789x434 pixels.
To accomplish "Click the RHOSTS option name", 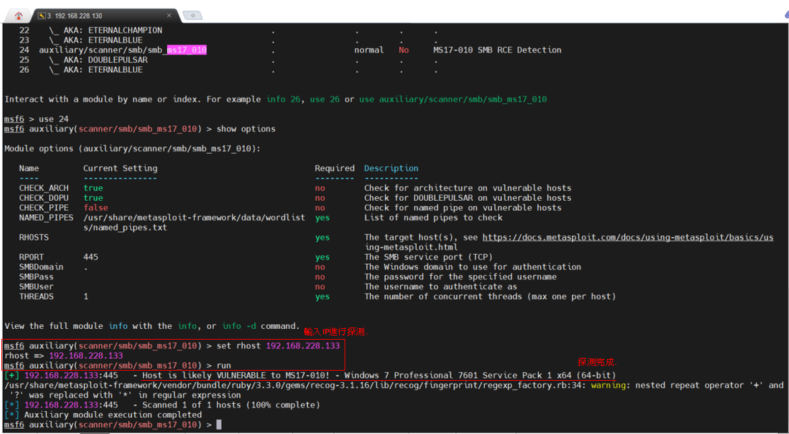I will pos(34,237).
